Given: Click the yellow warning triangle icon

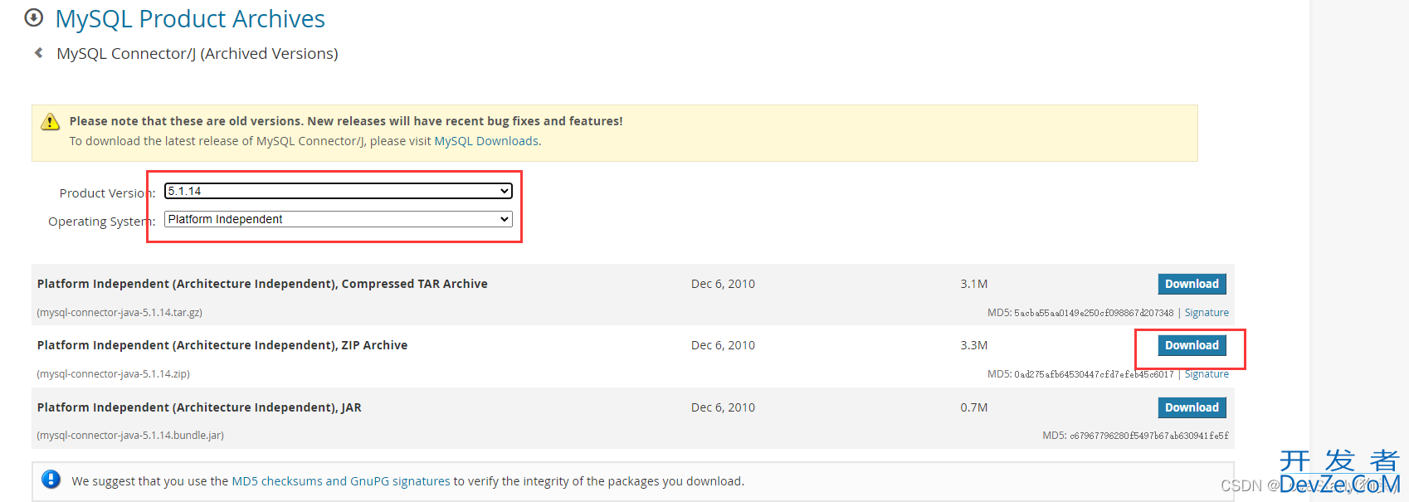Looking at the screenshot, I should click(51, 122).
